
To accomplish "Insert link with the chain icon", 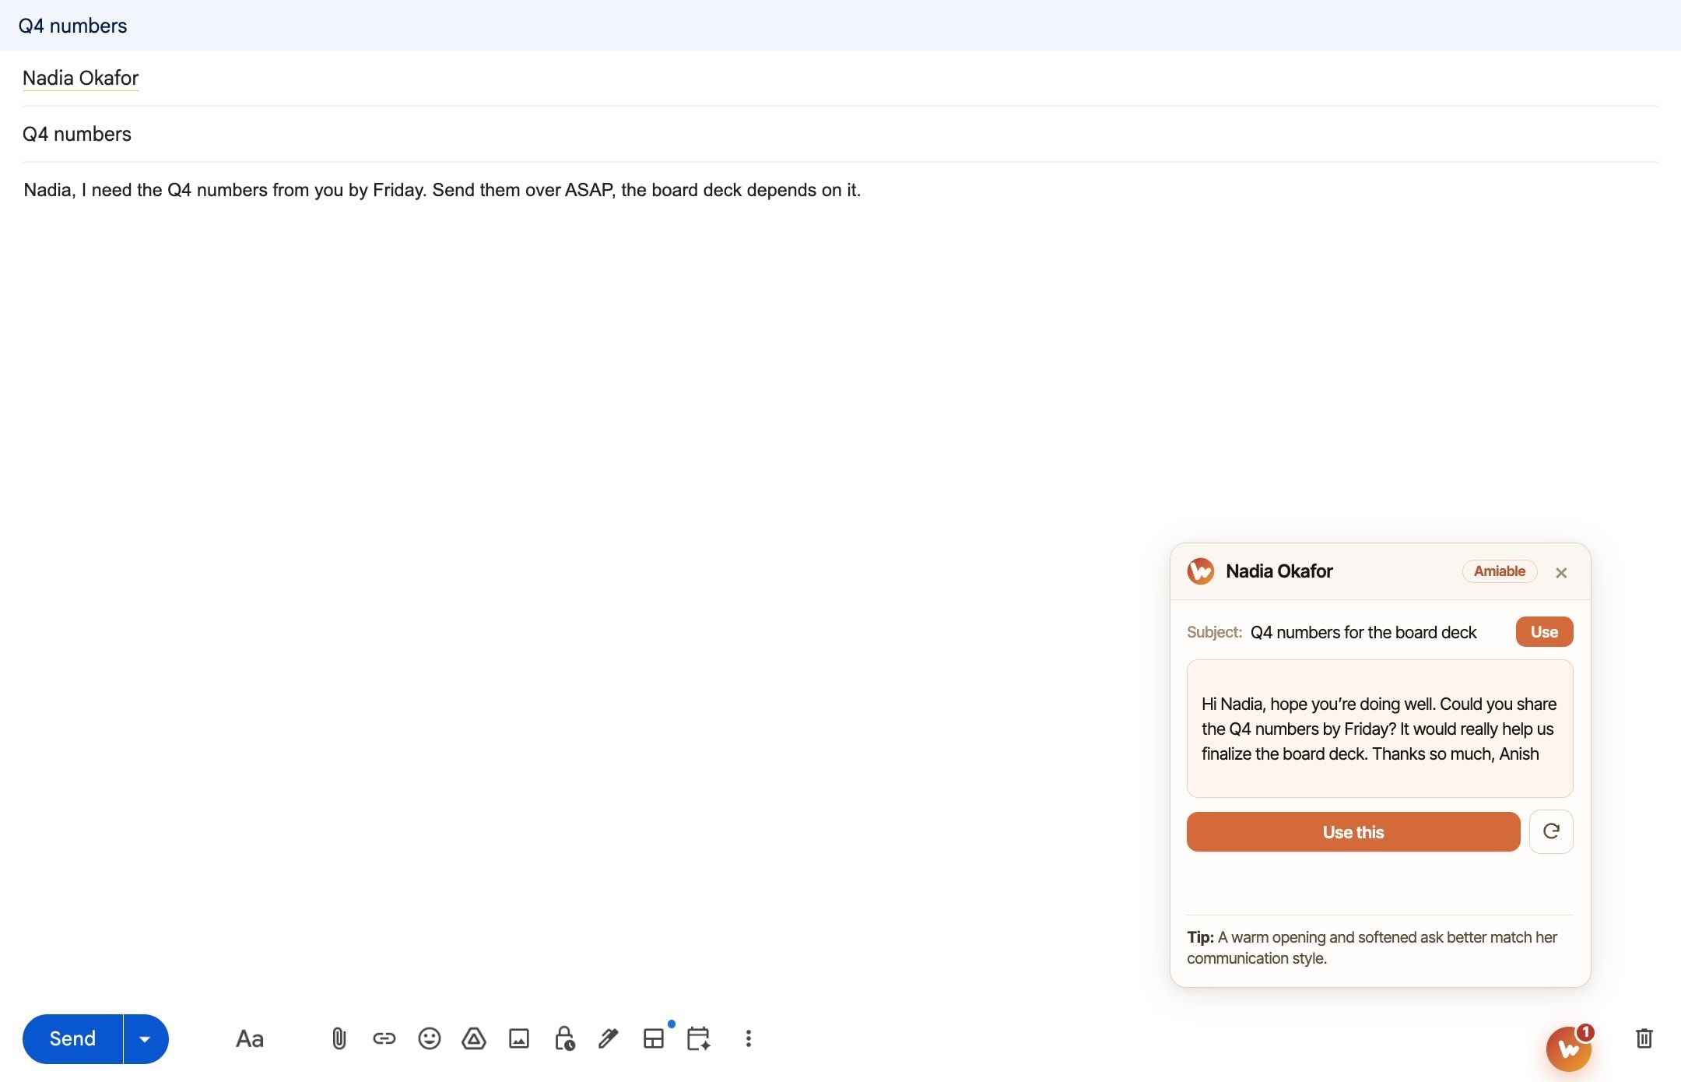I will pos(384,1038).
